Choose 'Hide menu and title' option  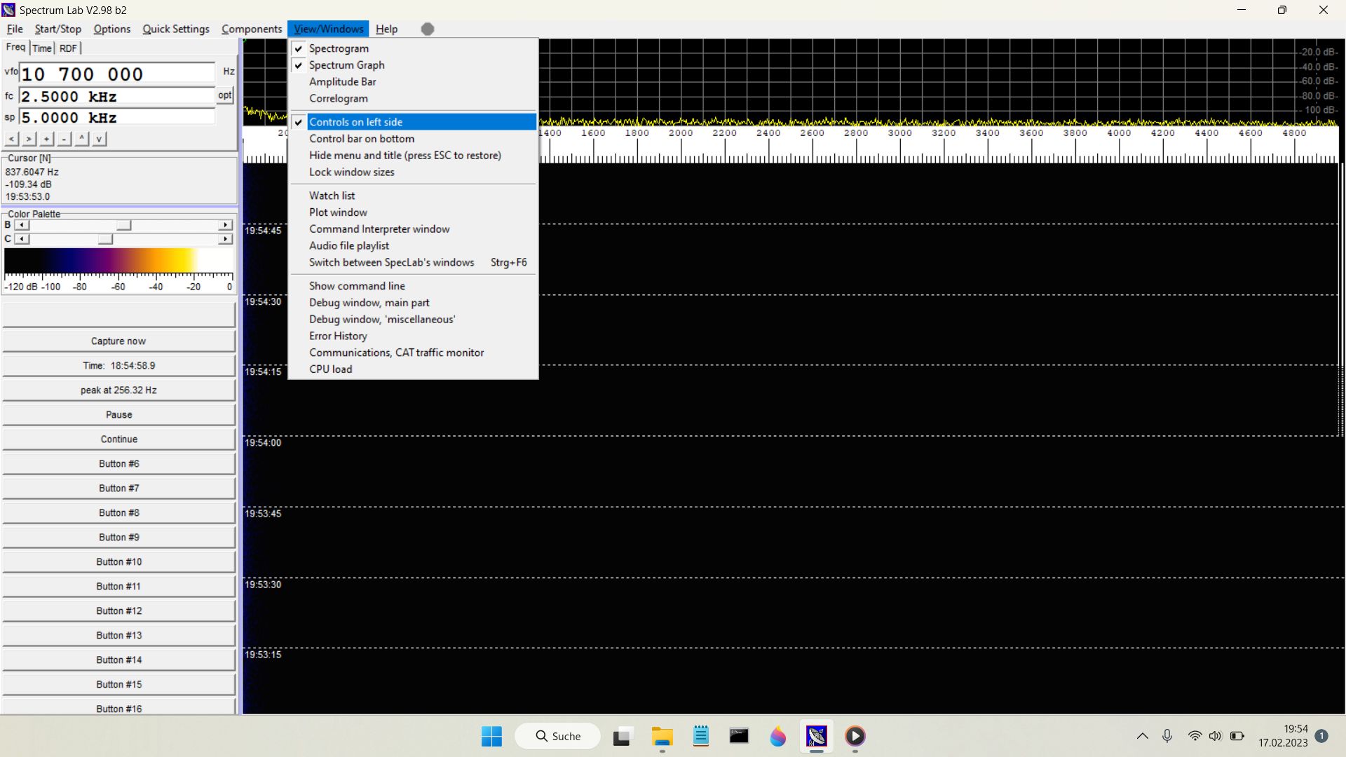pos(413,156)
